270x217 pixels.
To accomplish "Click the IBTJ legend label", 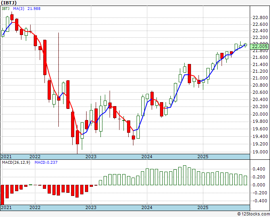I will click(x=6, y=8).
